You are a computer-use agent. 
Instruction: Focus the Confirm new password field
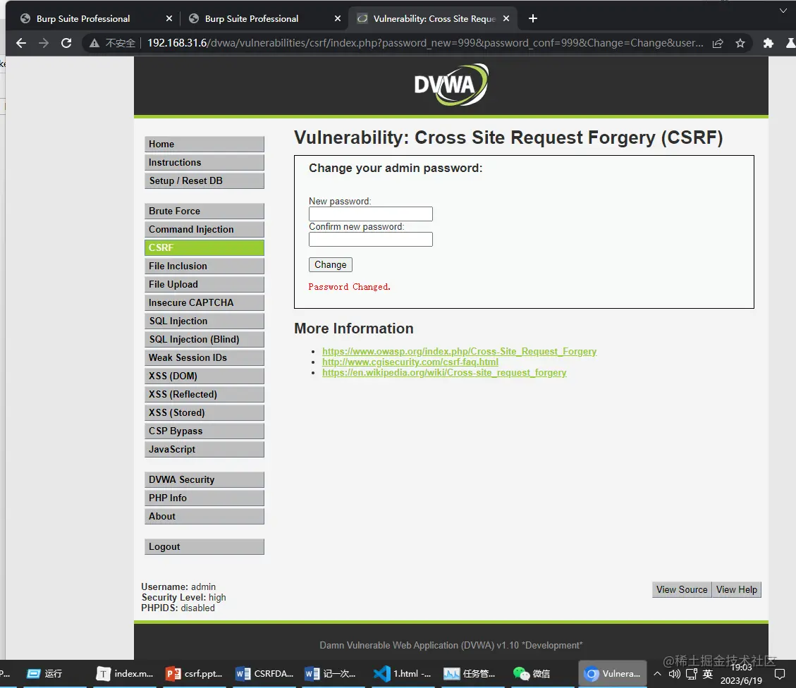tap(371, 239)
